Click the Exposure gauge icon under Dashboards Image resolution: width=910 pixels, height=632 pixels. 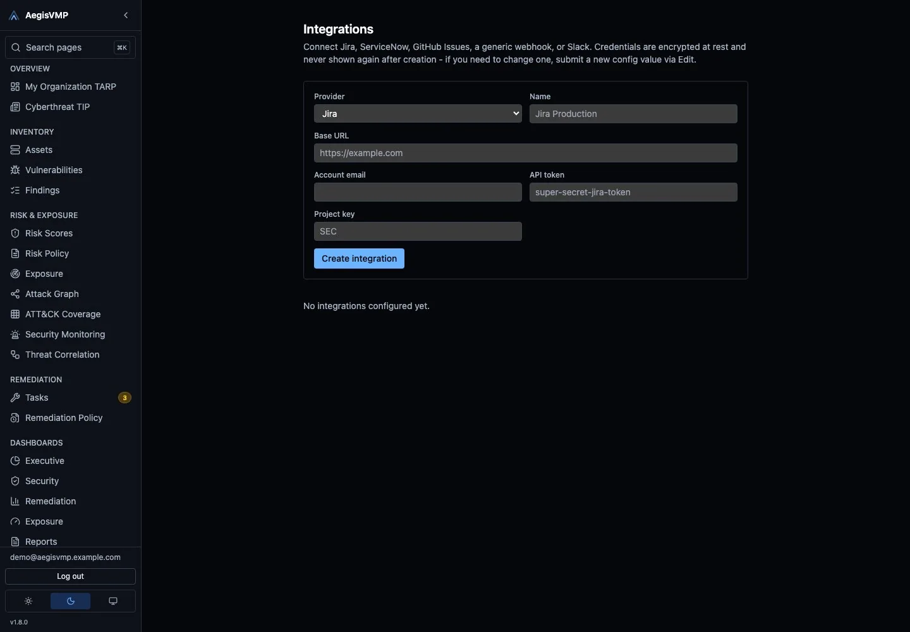pos(15,521)
